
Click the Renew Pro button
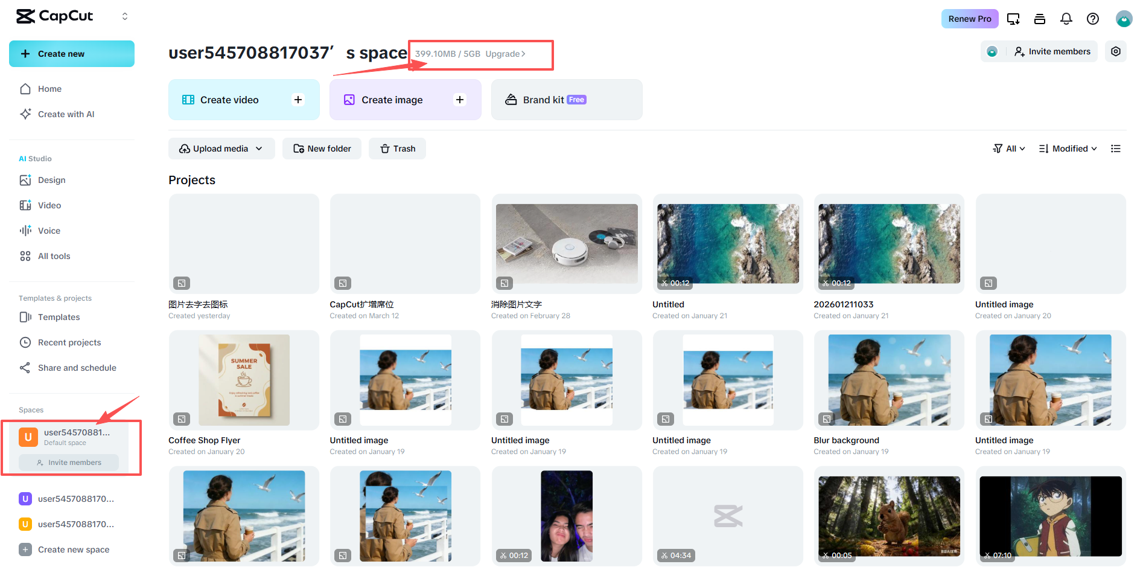(970, 19)
